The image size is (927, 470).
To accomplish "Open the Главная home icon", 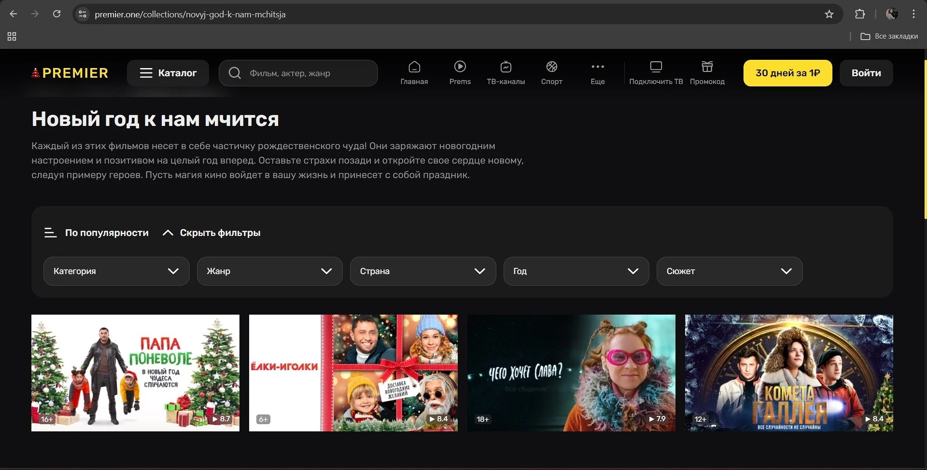I will point(414,67).
